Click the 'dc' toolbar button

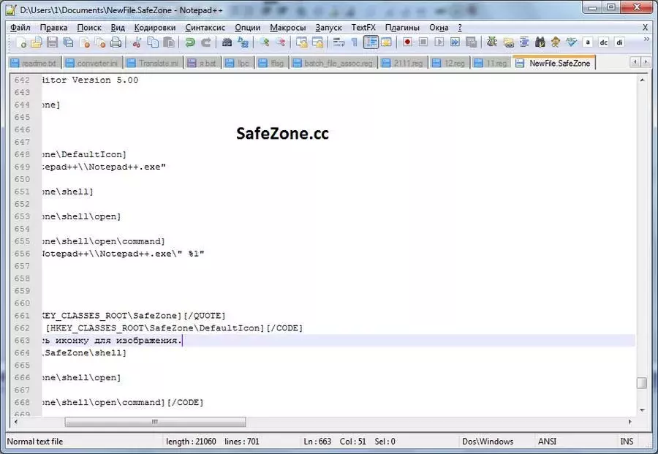603,42
